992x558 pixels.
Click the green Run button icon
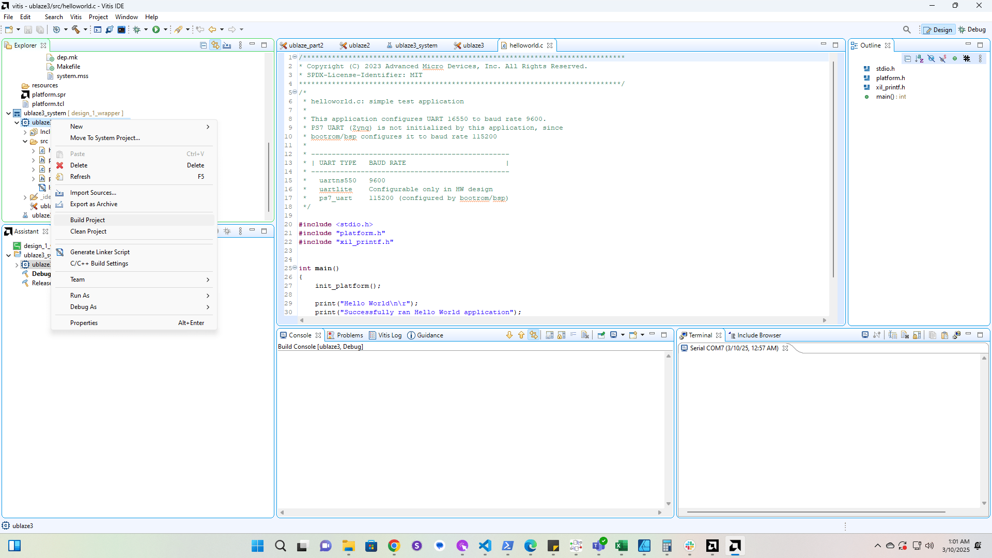156,29
